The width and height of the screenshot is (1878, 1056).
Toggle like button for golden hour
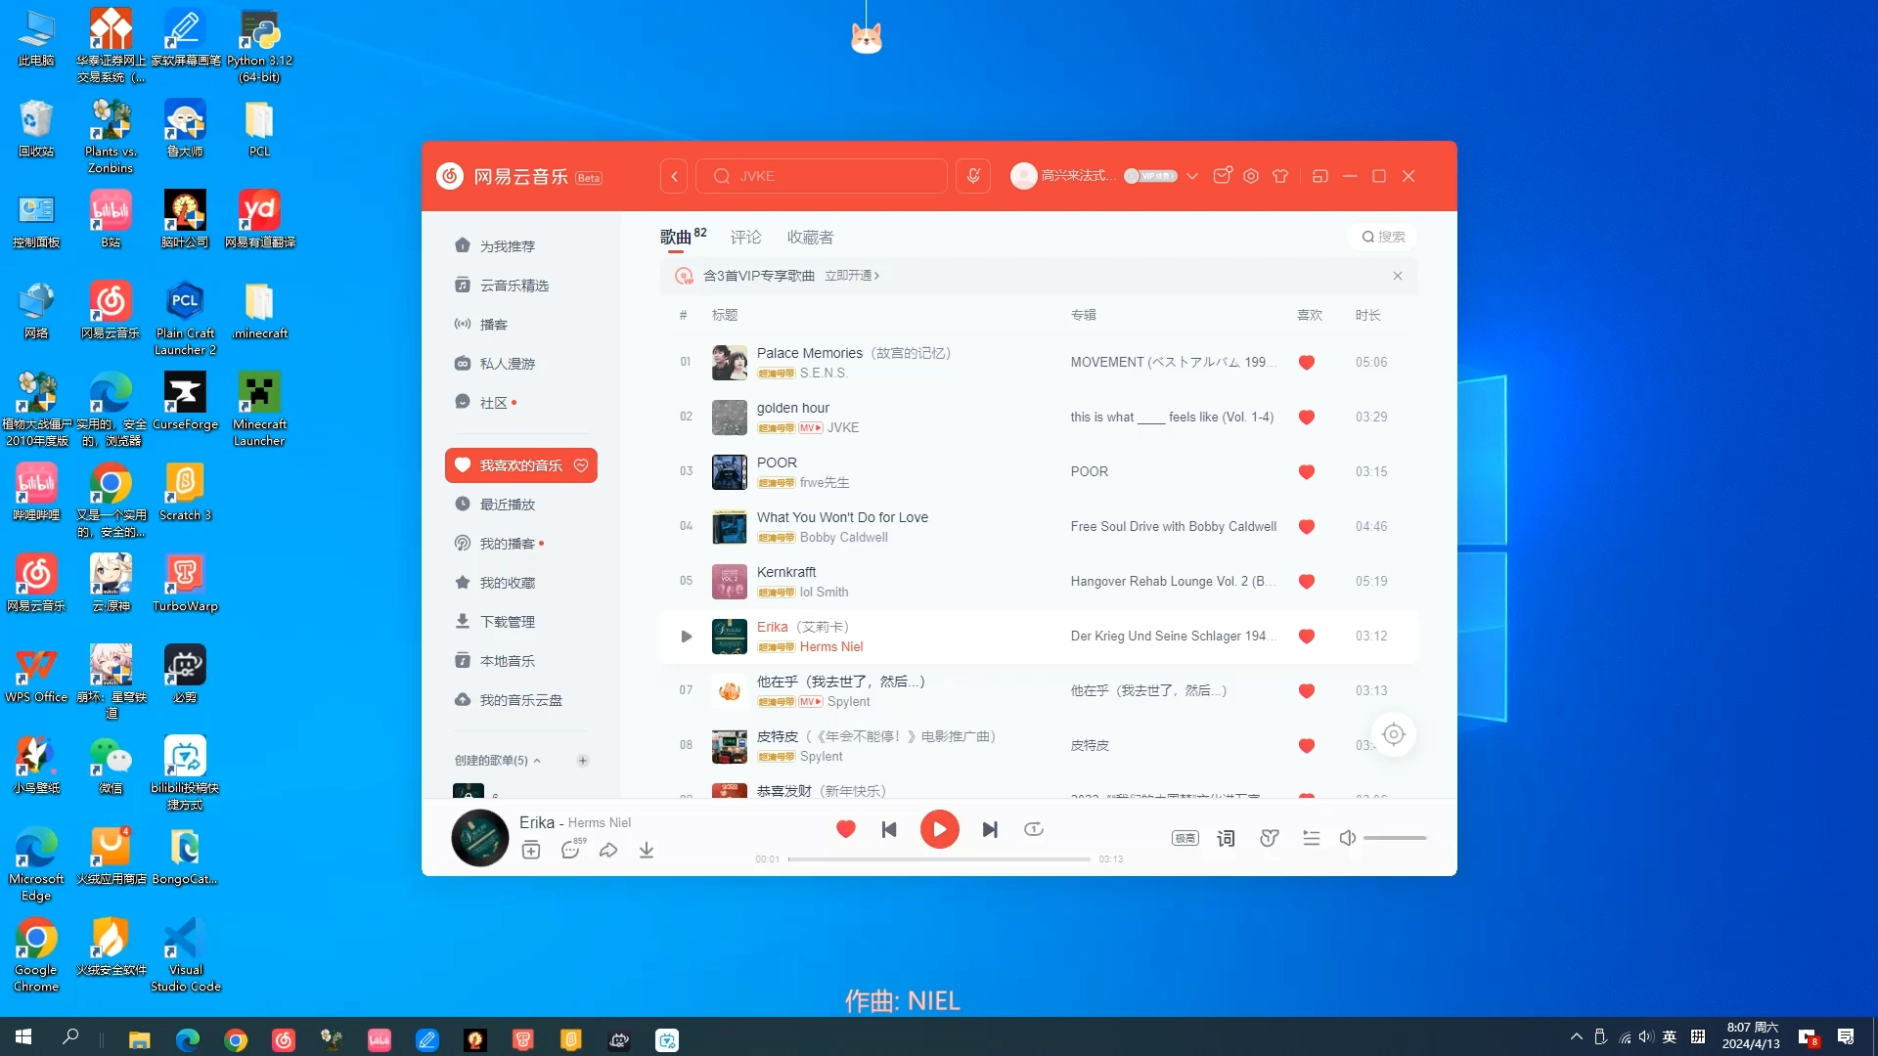click(1306, 417)
